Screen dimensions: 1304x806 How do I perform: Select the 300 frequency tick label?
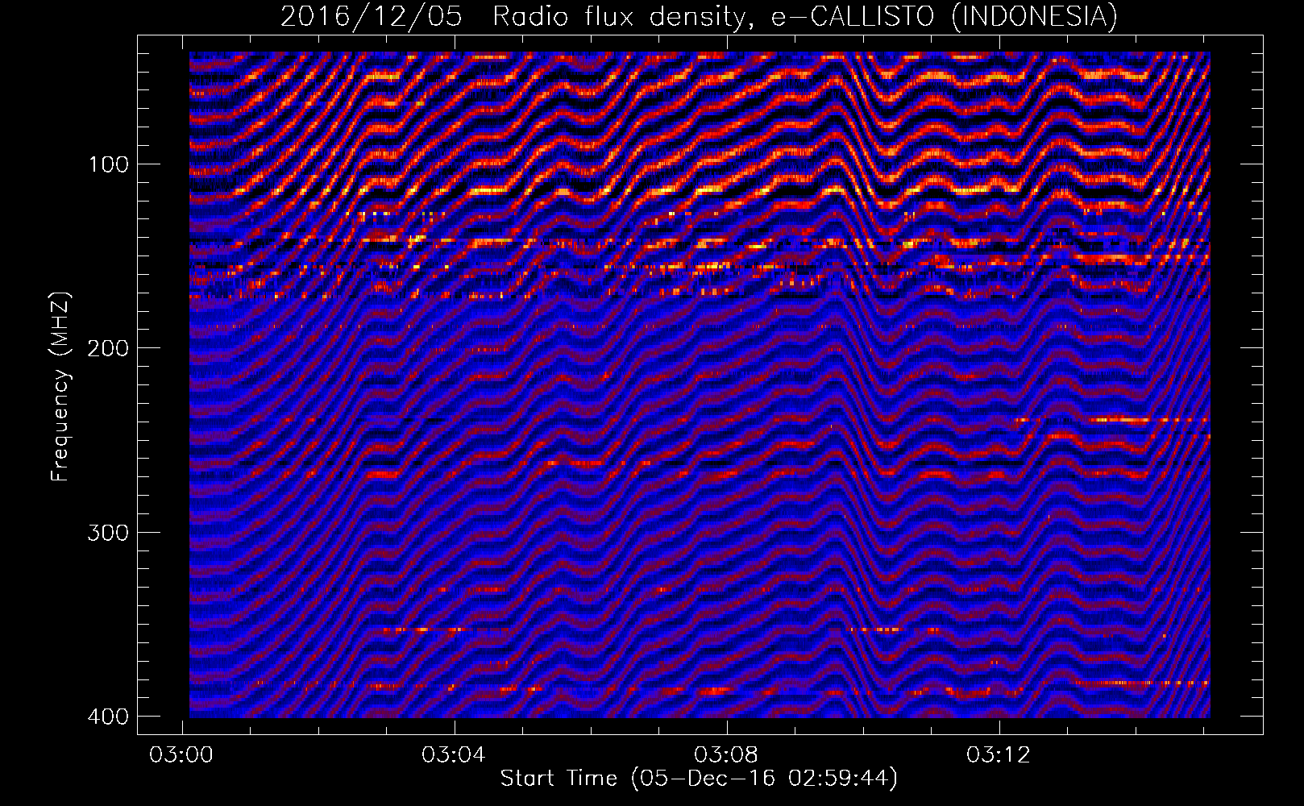[108, 533]
